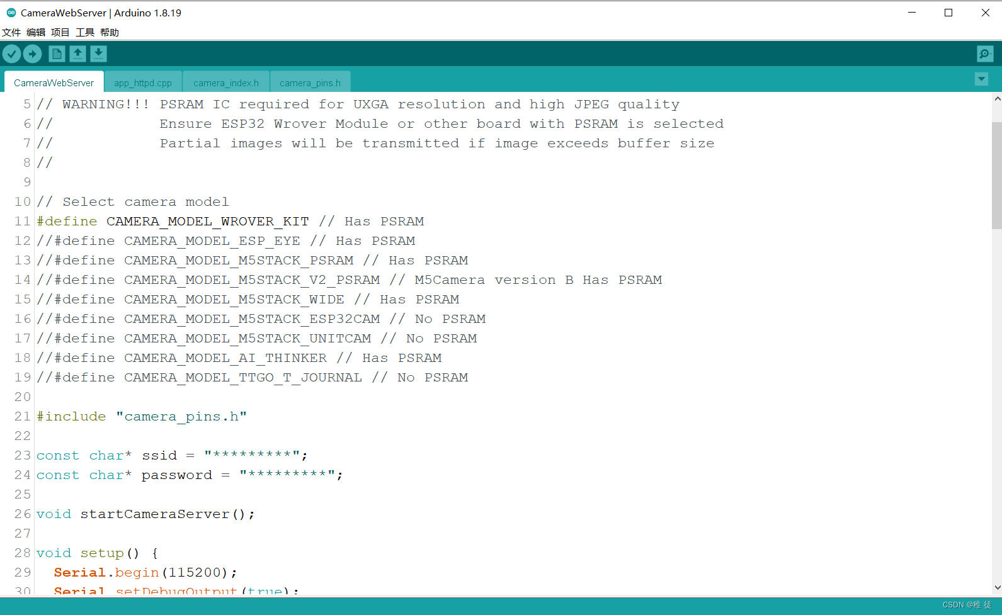This screenshot has height=615, width=1002.
Task: Click CAMERA_MODEL_M5STACK_ESP32CAM on line 16
Action: tap(252, 319)
